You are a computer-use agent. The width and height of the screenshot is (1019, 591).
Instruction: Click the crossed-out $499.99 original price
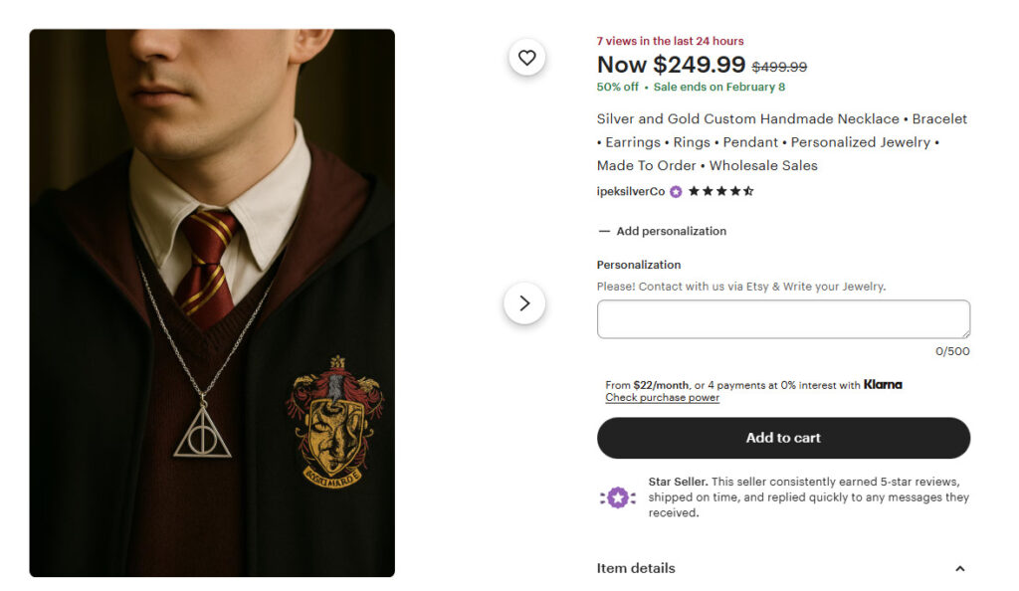(x=779, y=67)
